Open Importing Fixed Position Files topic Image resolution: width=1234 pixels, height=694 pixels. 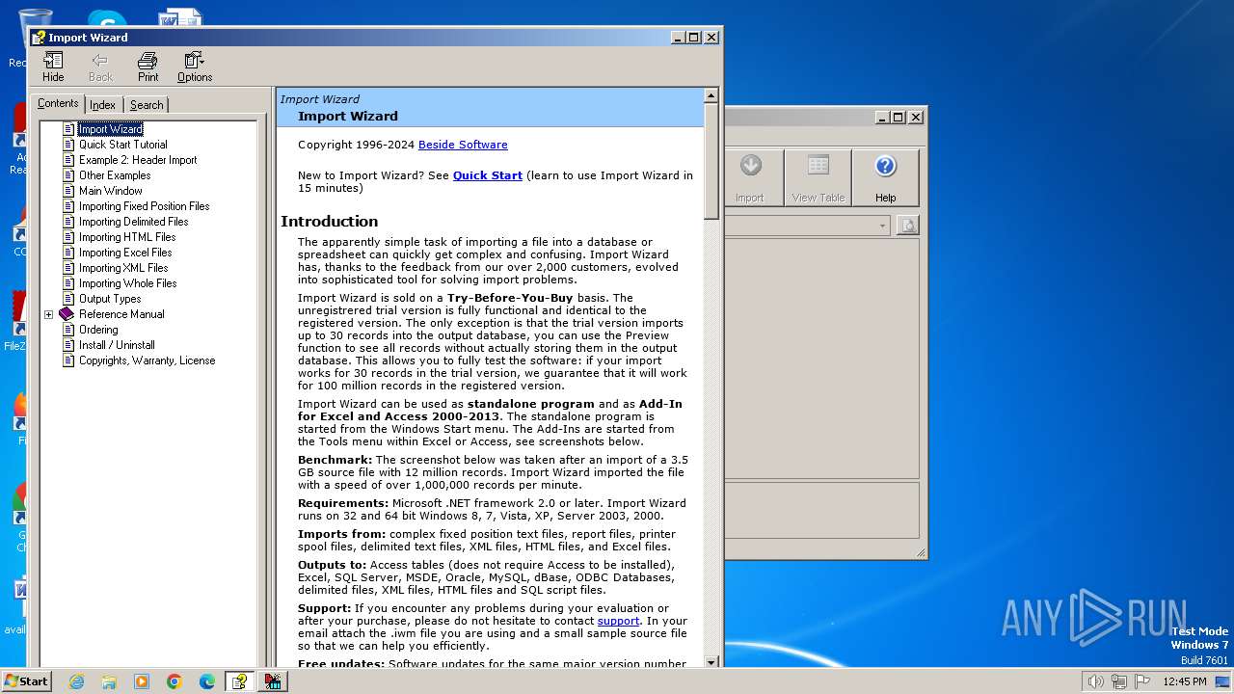145,206
